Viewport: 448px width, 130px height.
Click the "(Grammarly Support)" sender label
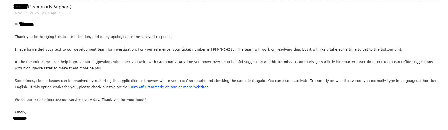(50, 7)
